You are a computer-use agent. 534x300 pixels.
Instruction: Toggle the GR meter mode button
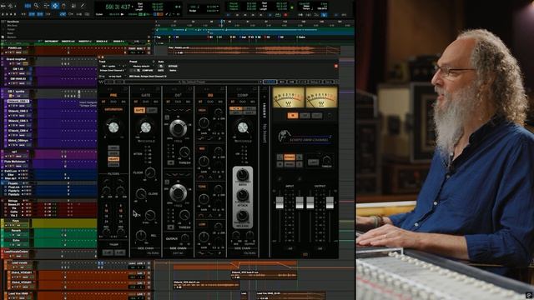click(305, 116)
